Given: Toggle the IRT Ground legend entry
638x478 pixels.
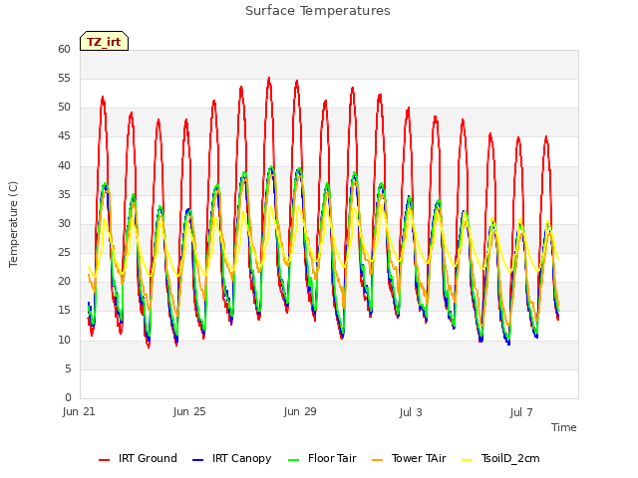Looking at the screenshot, I should pyautogui.click(x=138, y=458).
